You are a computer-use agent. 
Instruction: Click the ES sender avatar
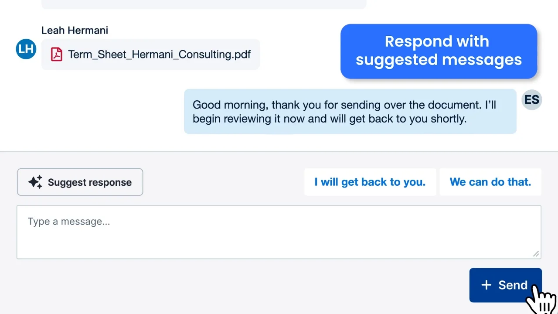pos(531,100)
